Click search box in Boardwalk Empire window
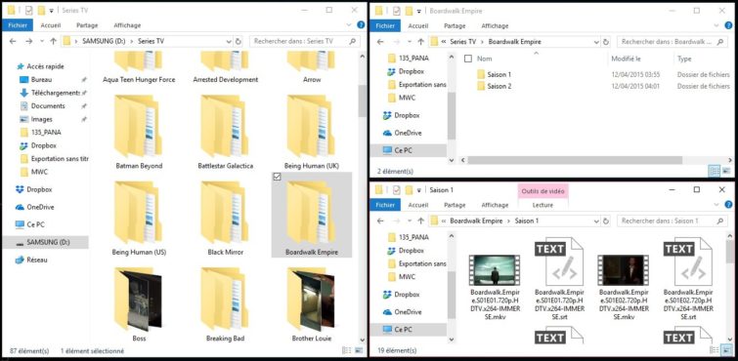738x361 pixels. [x=673, y=42]
